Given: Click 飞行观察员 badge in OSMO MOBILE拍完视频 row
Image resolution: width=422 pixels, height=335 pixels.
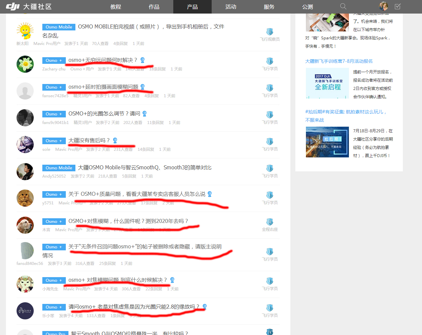Looking at the screenshot, I should click(270, 35).
